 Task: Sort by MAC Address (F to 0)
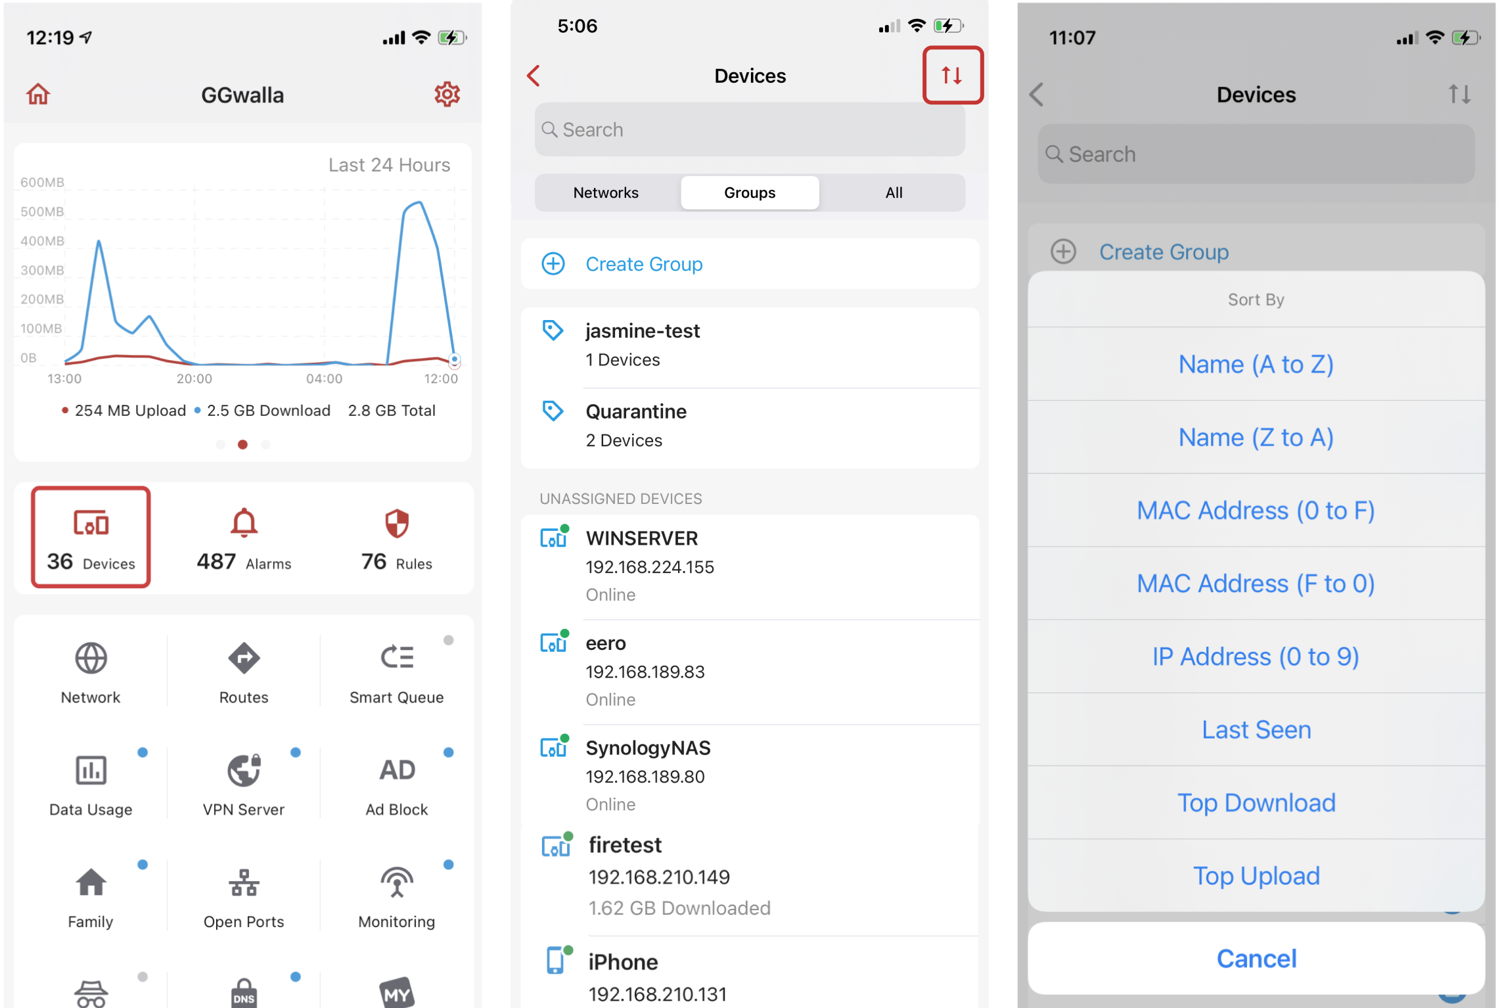coord(1256,583)
